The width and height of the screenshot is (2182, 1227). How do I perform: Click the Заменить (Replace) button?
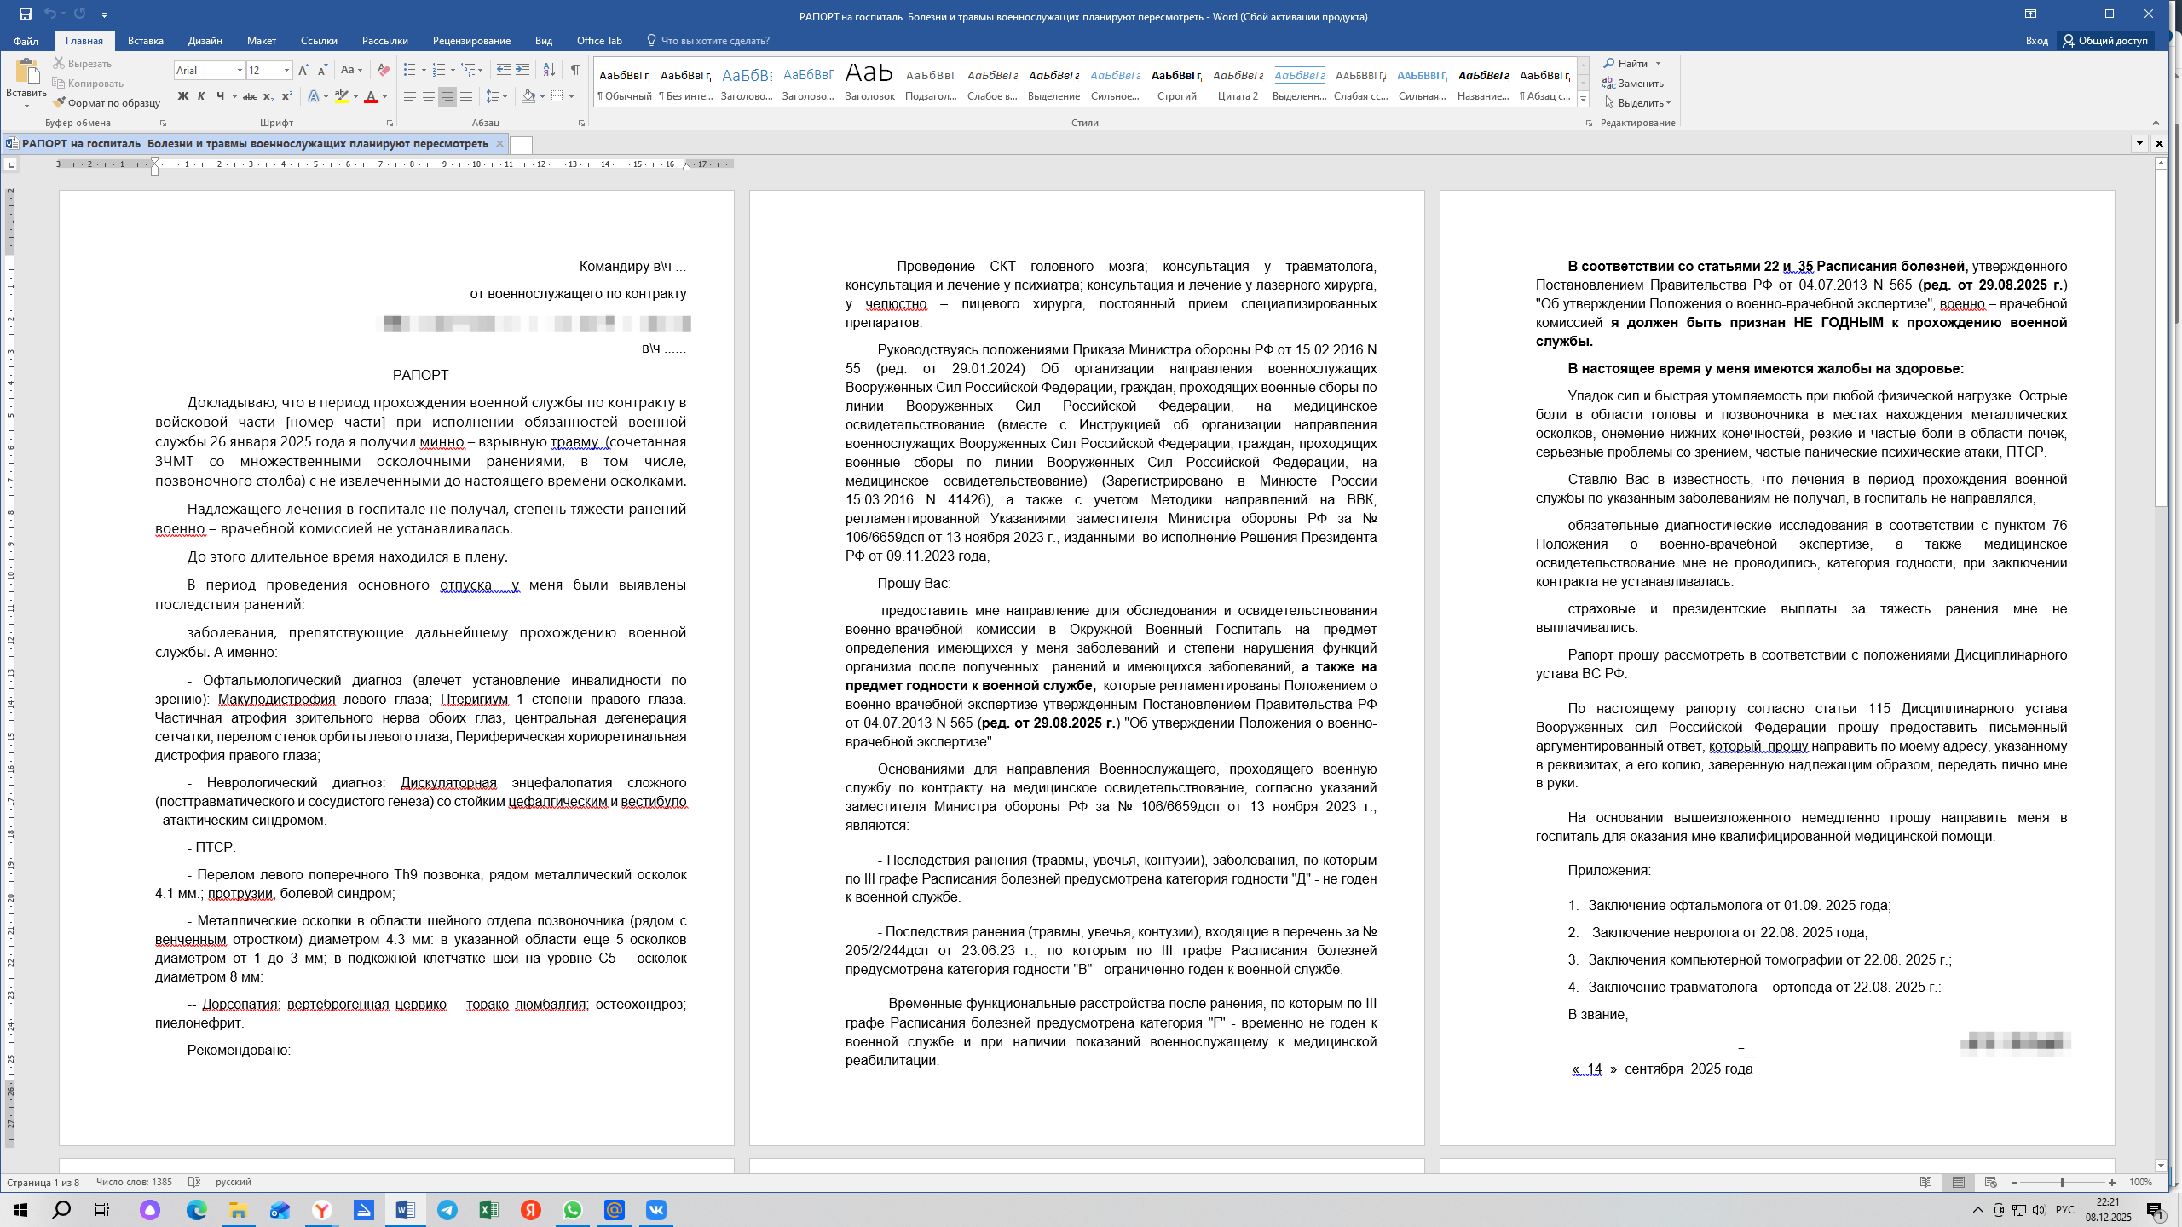1633,83
